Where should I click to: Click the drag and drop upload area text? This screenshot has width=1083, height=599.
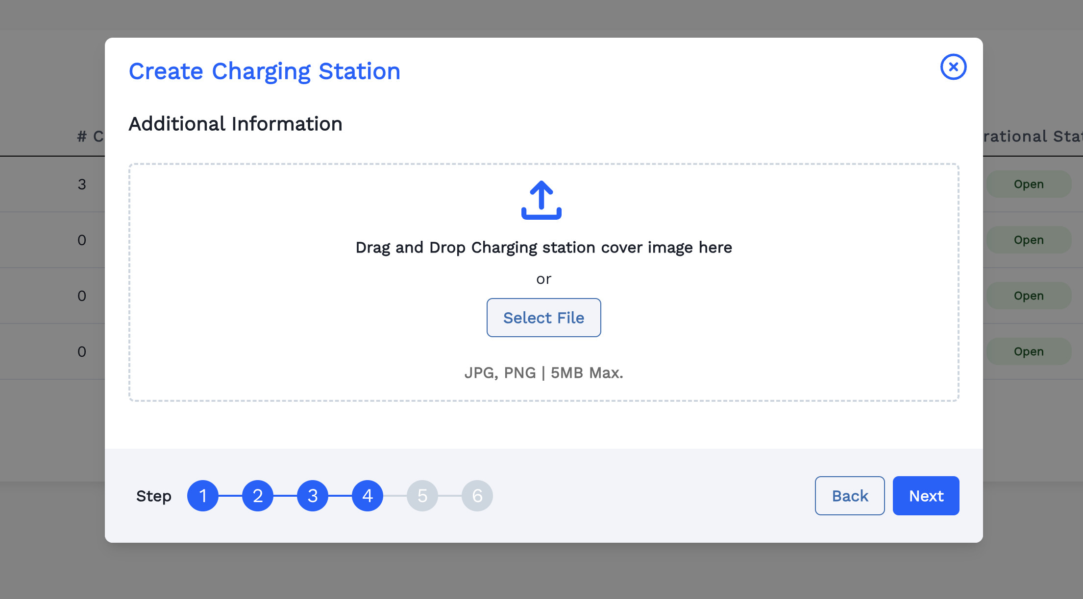(543, 248)
